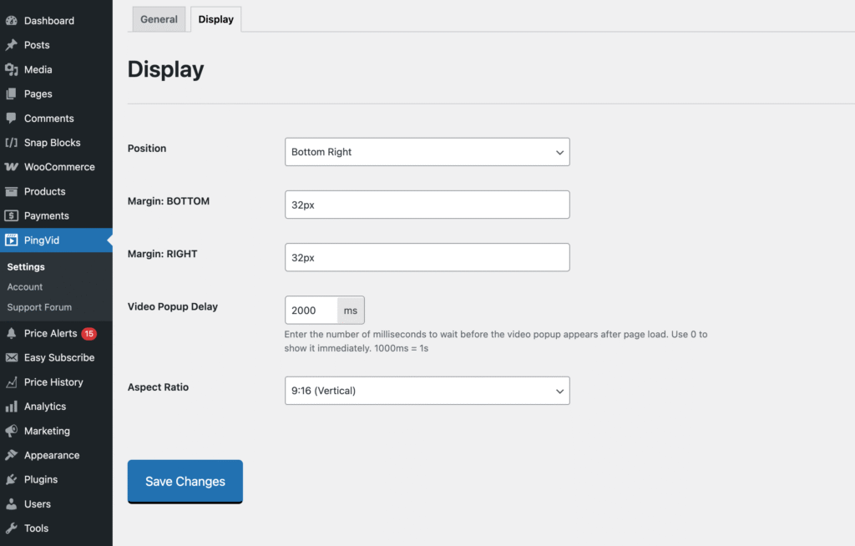Viewport: 855px width, 546px height.
Task: Switch to the General tab
Action: coord(159,19)
